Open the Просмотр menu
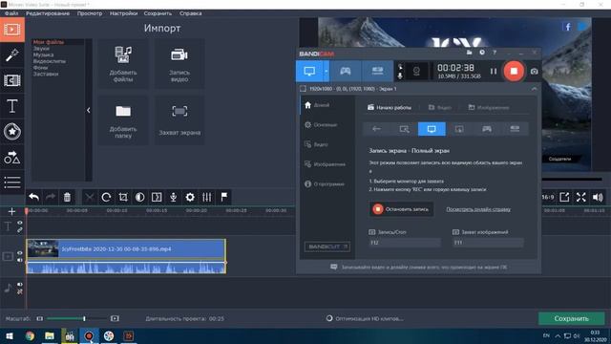 [90, 13]
